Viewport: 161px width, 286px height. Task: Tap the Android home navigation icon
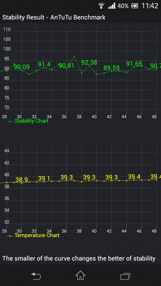click(x=80, y=275)
